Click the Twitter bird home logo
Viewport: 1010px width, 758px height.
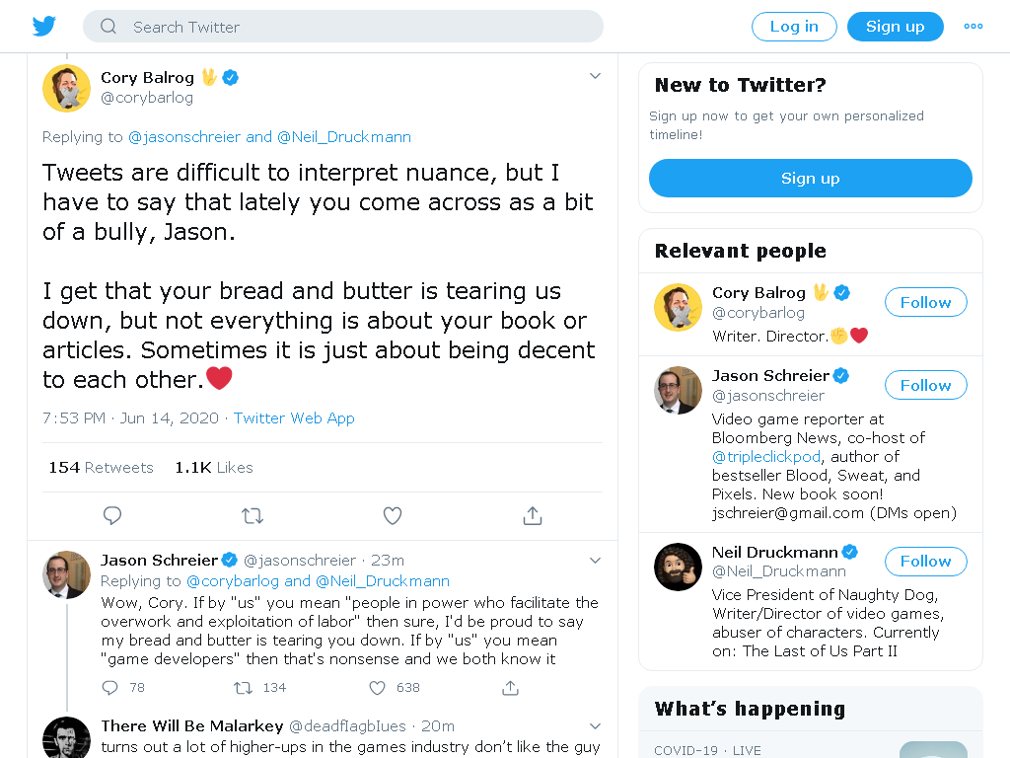click(44, 27)
